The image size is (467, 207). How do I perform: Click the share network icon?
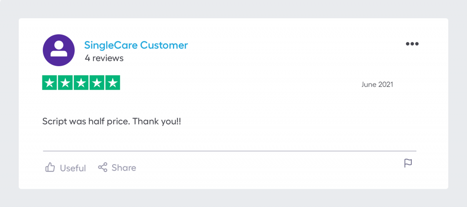tap(103, 167)
